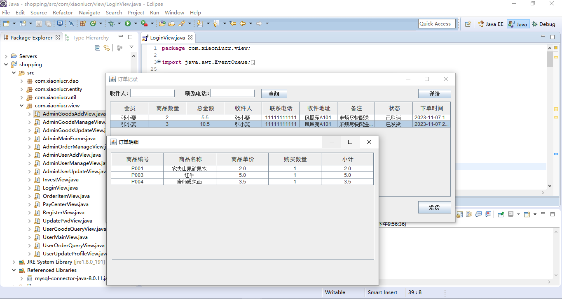Click the P003 红牛 row in 订单明细
Image resolution: width=562 pixels, height=299 pixels.
pos(242,175)
